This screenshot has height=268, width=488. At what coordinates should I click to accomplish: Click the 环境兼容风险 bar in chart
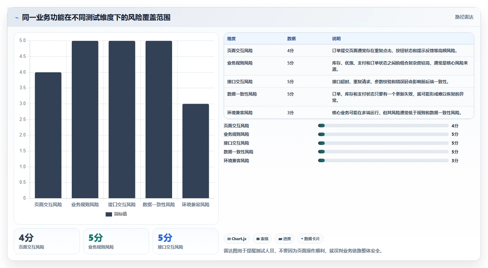coord(196,151)
